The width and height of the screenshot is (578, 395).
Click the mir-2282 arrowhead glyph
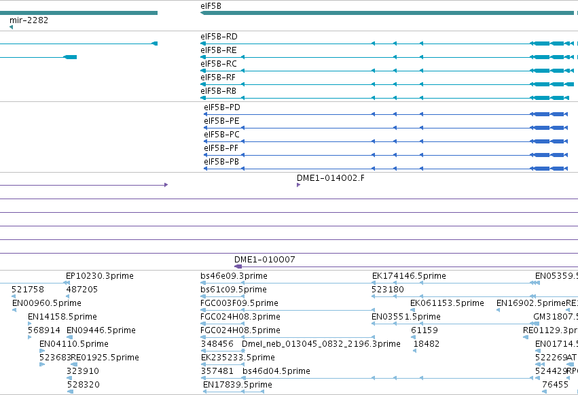[11, 27]
